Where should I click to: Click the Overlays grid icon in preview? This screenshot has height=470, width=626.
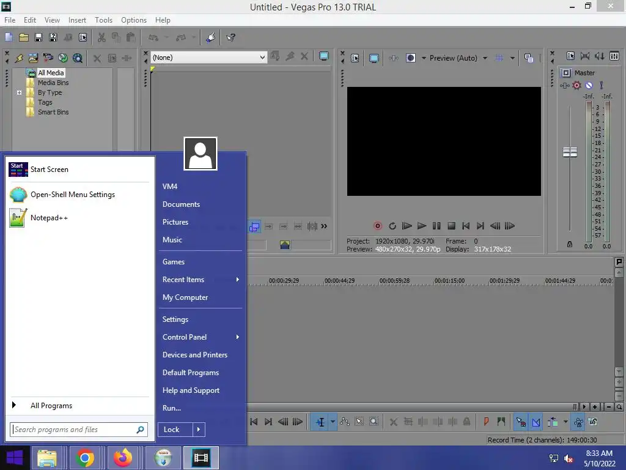[499, 58]
